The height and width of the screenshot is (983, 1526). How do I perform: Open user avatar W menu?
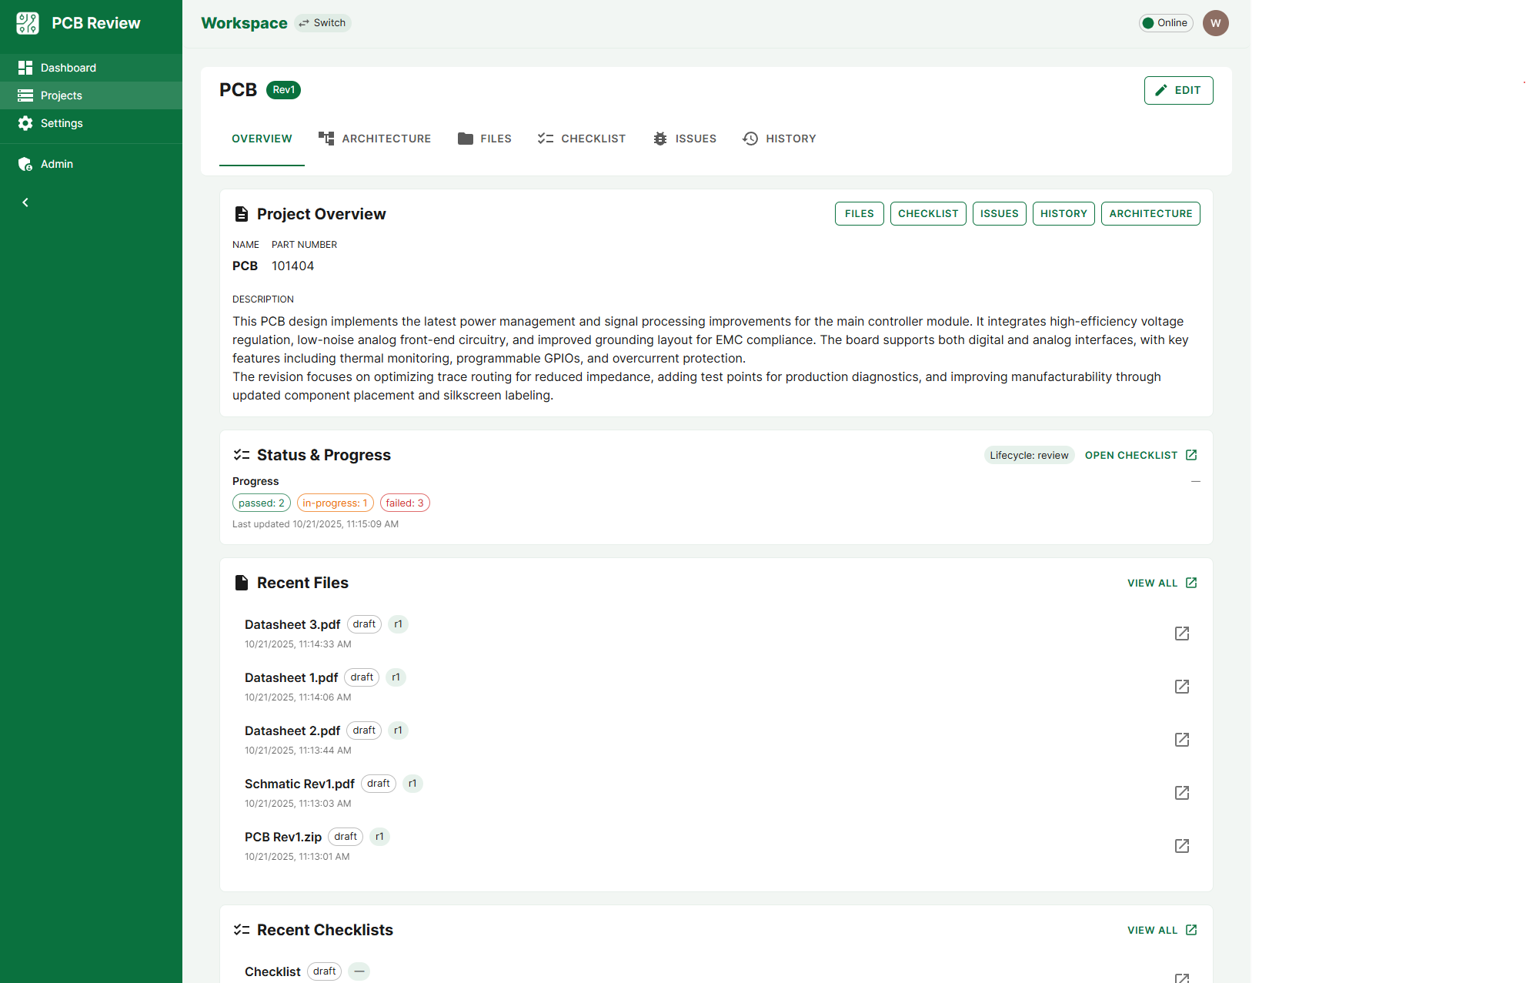pos(1215,23)
